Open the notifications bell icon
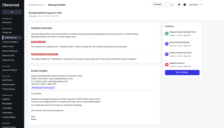 179,5
